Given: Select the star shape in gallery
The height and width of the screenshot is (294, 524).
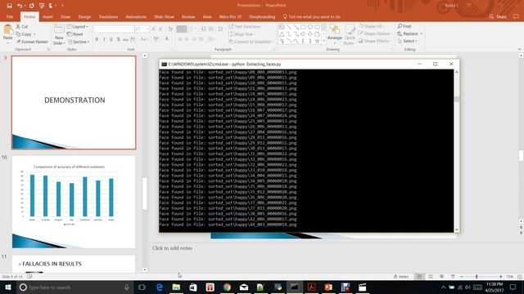Looking at the screenshot, I should pyautogui.click(x=317, y=41).
